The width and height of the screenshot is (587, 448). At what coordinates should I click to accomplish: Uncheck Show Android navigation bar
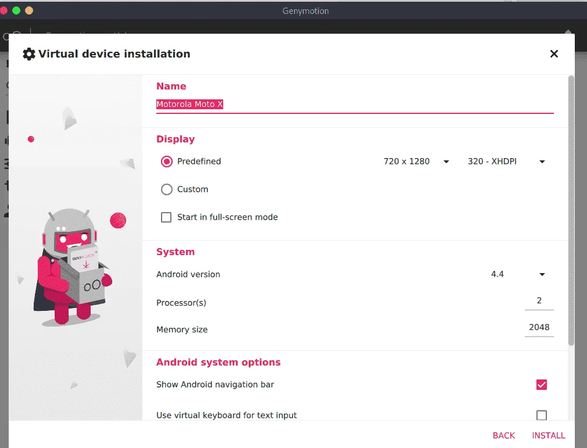541,385
